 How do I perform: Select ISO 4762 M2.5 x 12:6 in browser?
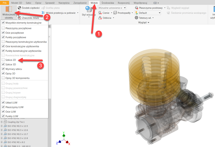click(18, 130)
